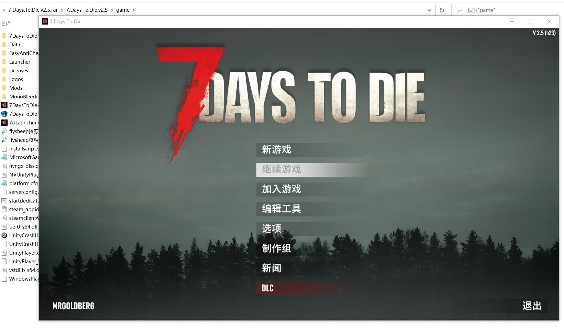
Task: Expand chevron after game in path
Action: coord(134,10)
